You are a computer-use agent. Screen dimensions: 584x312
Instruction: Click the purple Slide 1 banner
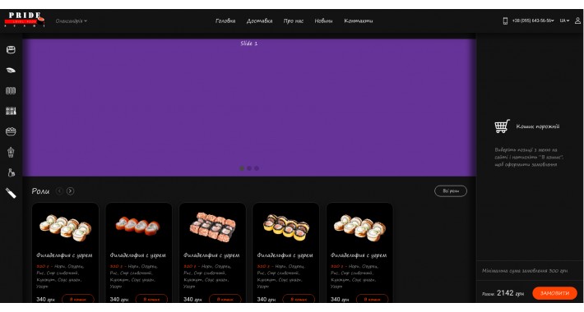pos(249,108)
